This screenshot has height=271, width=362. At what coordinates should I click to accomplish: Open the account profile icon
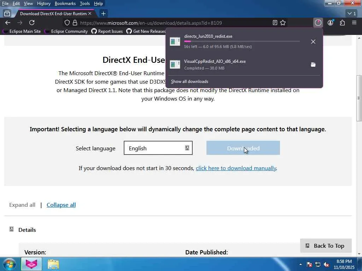point(331,23)
